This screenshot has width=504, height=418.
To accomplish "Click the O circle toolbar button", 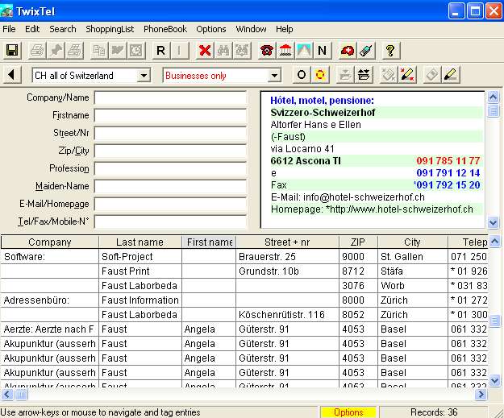I will pos(301,75).
